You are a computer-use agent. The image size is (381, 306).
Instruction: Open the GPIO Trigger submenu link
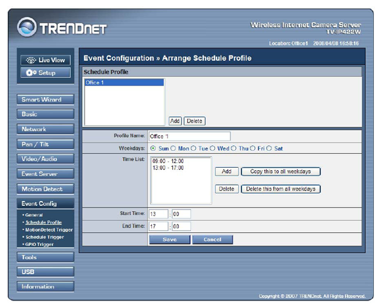click(39, 244)
